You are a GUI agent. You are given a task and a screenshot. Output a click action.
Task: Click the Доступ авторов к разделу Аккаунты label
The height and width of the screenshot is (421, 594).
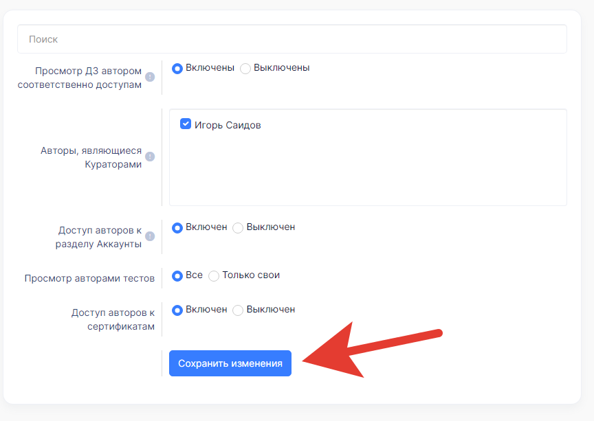98,237
